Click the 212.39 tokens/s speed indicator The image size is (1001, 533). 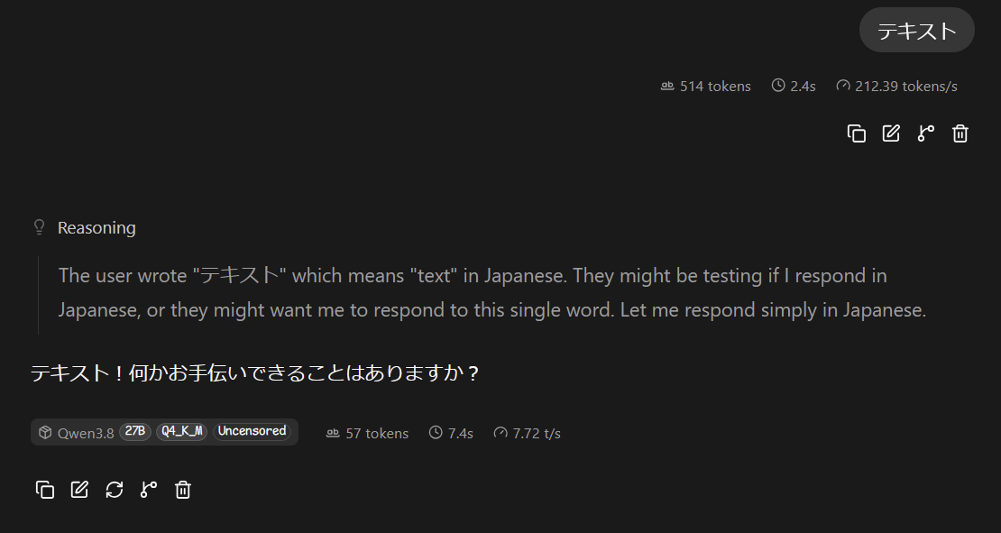click(897, 87)
